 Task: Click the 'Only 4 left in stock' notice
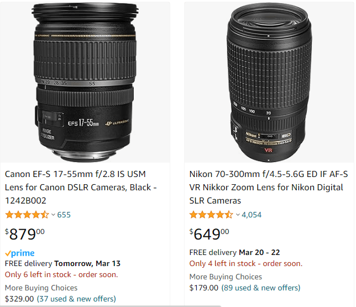point(245,263)
